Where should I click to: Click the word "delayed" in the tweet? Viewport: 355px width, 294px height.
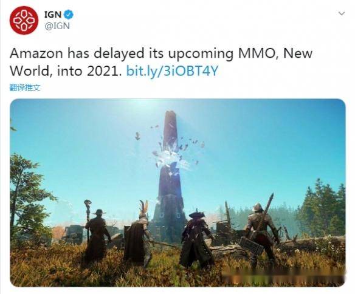click(119, 54)
